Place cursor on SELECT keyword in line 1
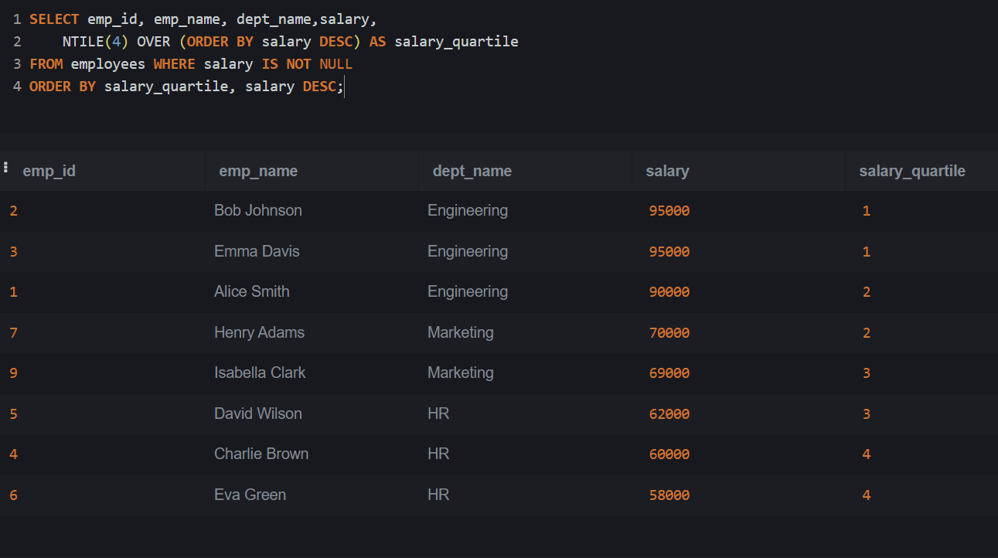This screenshot has height=558, width=998. [54, 19]
